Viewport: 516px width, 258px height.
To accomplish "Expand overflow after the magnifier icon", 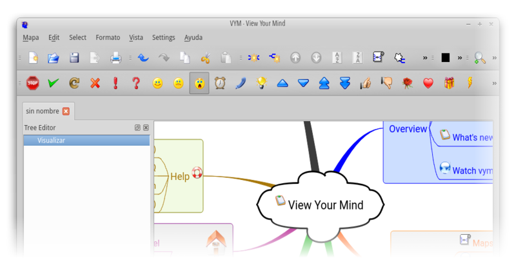I will pyautogui.click(x=494, y=58).
